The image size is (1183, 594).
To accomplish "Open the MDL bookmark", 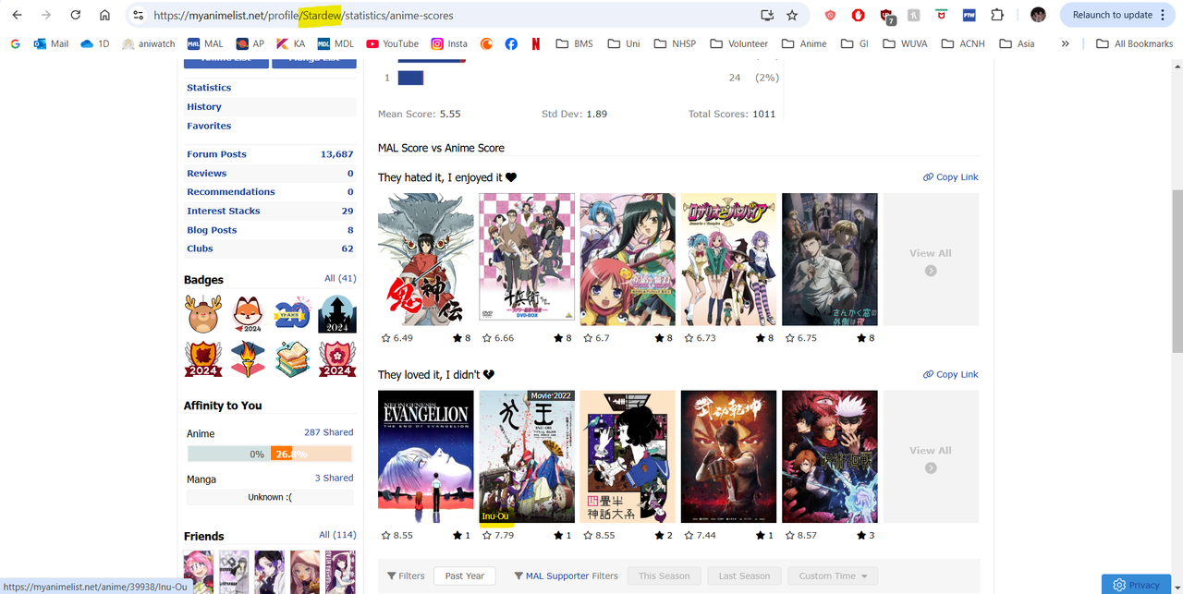I will pos(335,43).
